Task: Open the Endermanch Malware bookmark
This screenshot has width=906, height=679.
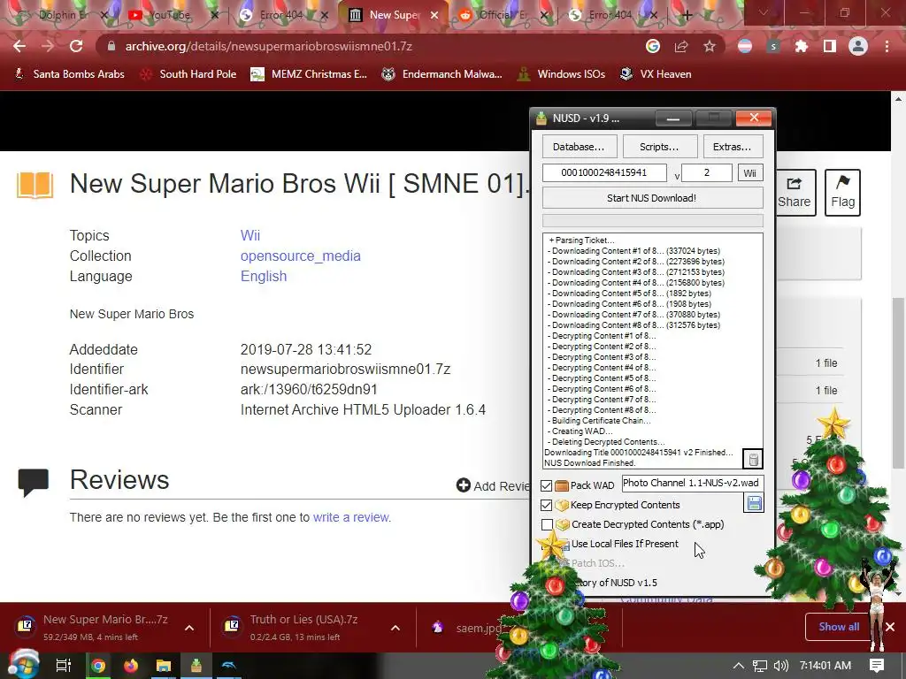Action: 442,74
